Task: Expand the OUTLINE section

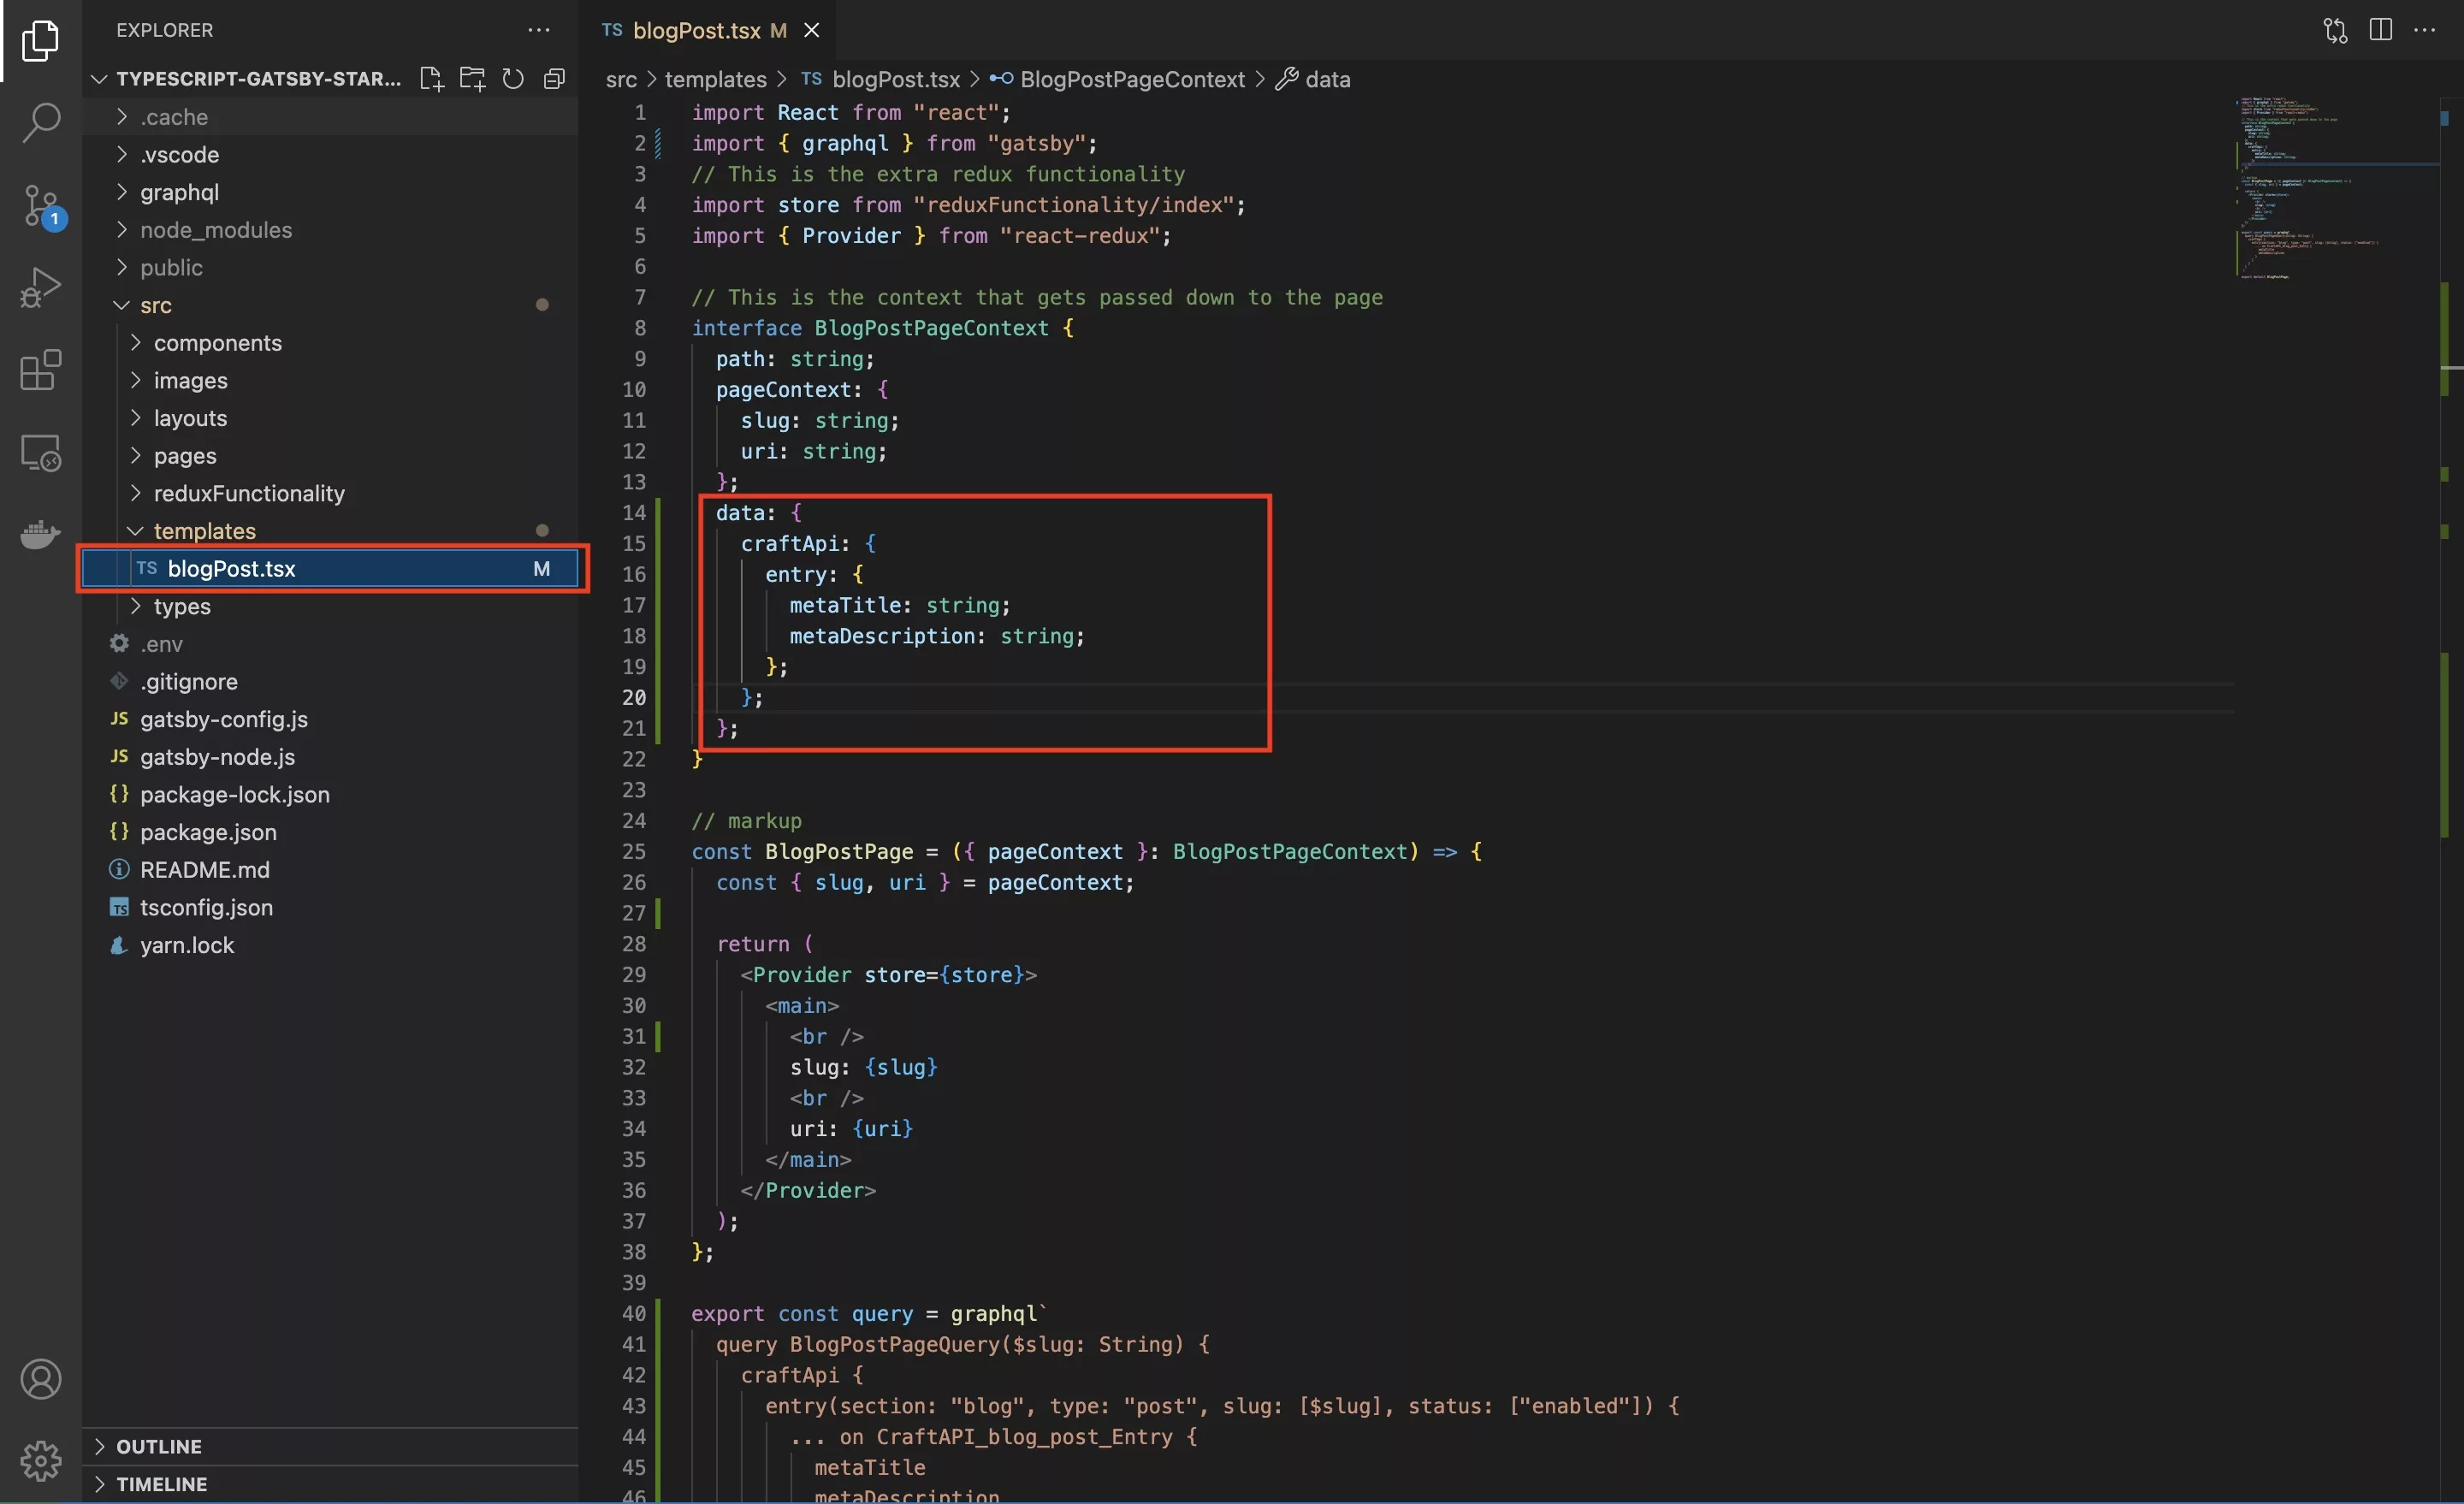Action: (330, 1447)
